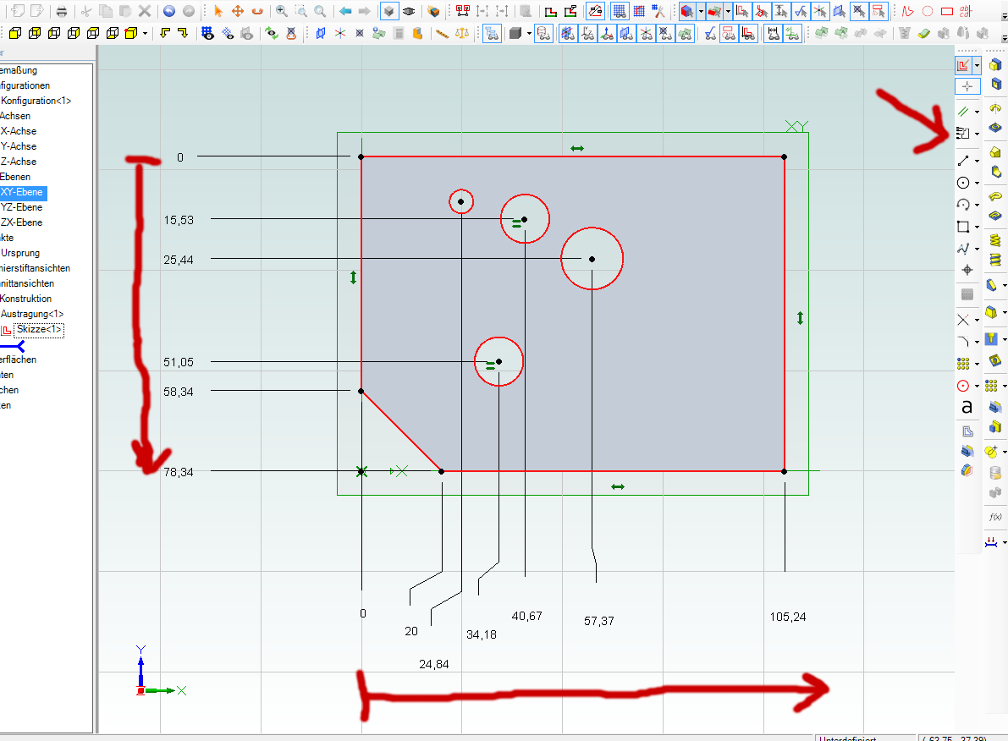The height and width of the screenshot is (741, 1008).
Task: Select the Line tool in right toolbar
Action: (x=963, y=161)
